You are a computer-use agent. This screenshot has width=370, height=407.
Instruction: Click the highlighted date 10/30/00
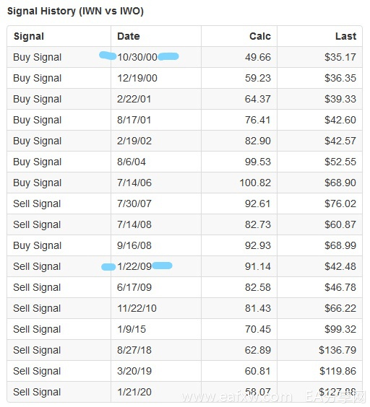137,57
